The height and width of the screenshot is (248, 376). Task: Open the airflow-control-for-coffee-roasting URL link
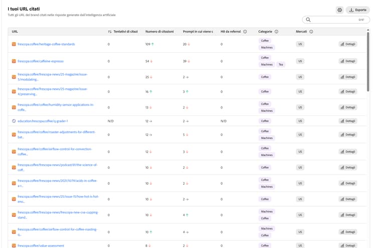pyautogui.click(x=57, y=232)
